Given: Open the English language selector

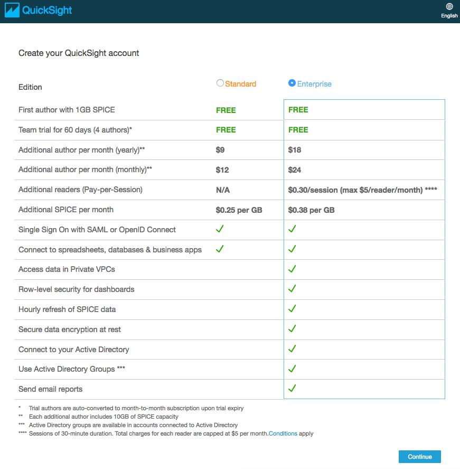Looking at the screenshot, I should click(449, 16).
